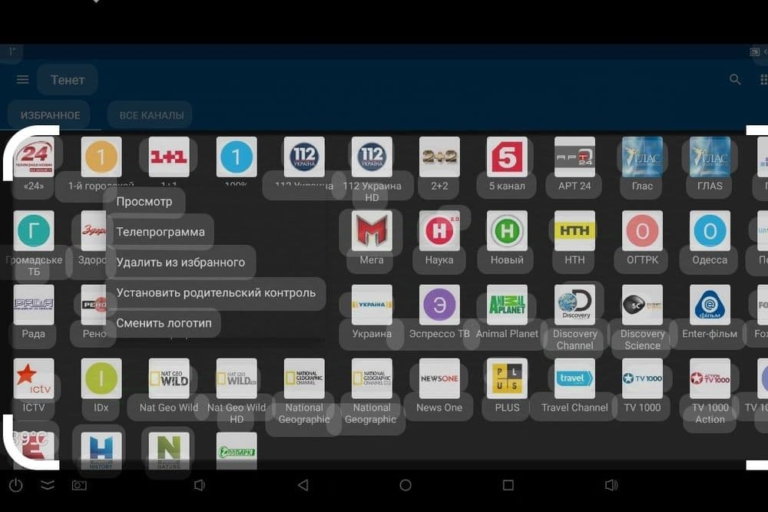The height and width of the screenshot is (512, 768).
Task: Tap the Android back navigation button
Action: click(x=303, y=485)
